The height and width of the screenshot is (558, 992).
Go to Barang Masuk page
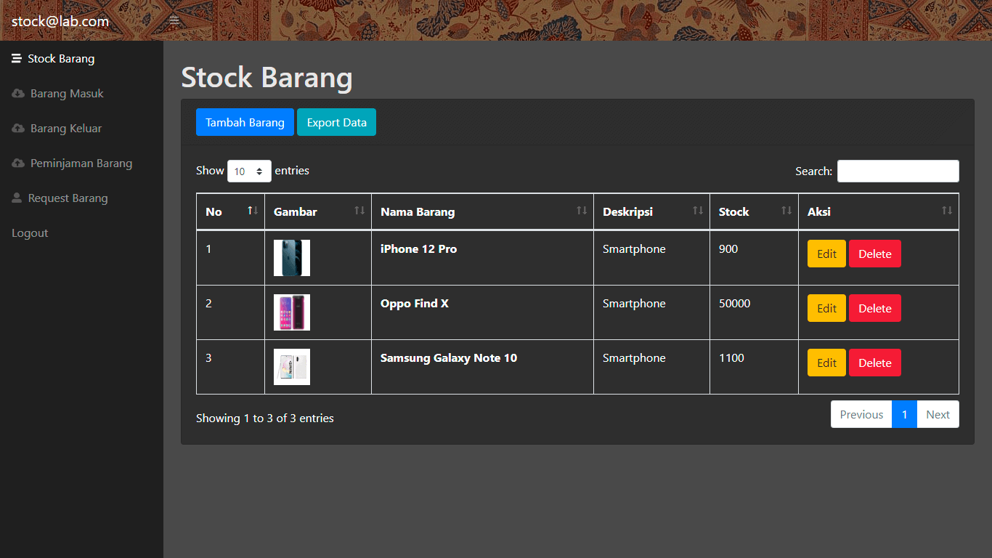[x=67, y=94]
